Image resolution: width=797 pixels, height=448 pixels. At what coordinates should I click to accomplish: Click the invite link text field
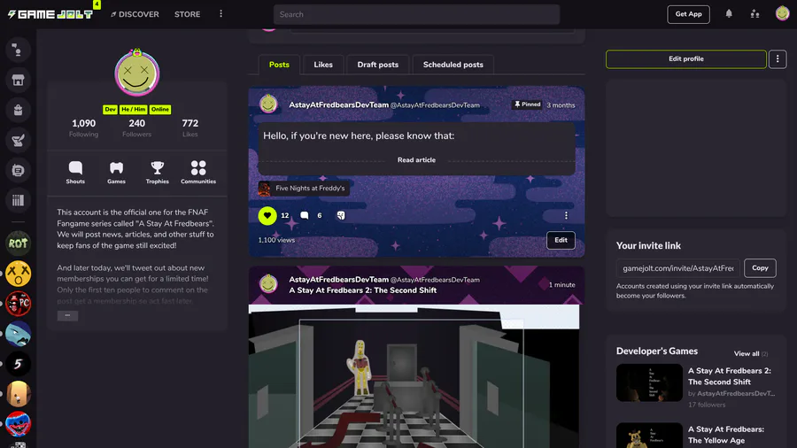click(678, 268)
